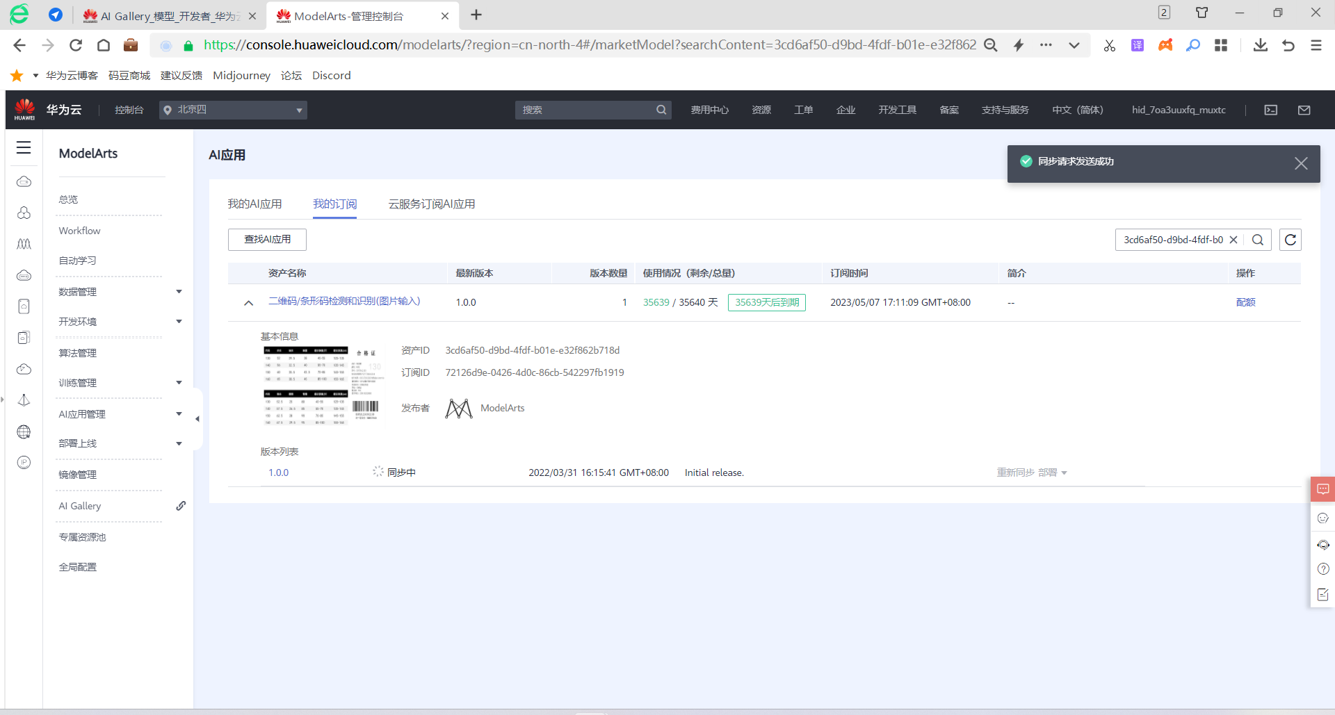Open the help question mark icon
Screen dimensions: 1335x715
1323,569
